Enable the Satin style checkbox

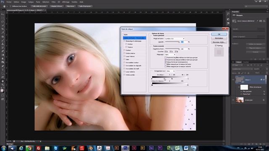(x=124, y=60)
